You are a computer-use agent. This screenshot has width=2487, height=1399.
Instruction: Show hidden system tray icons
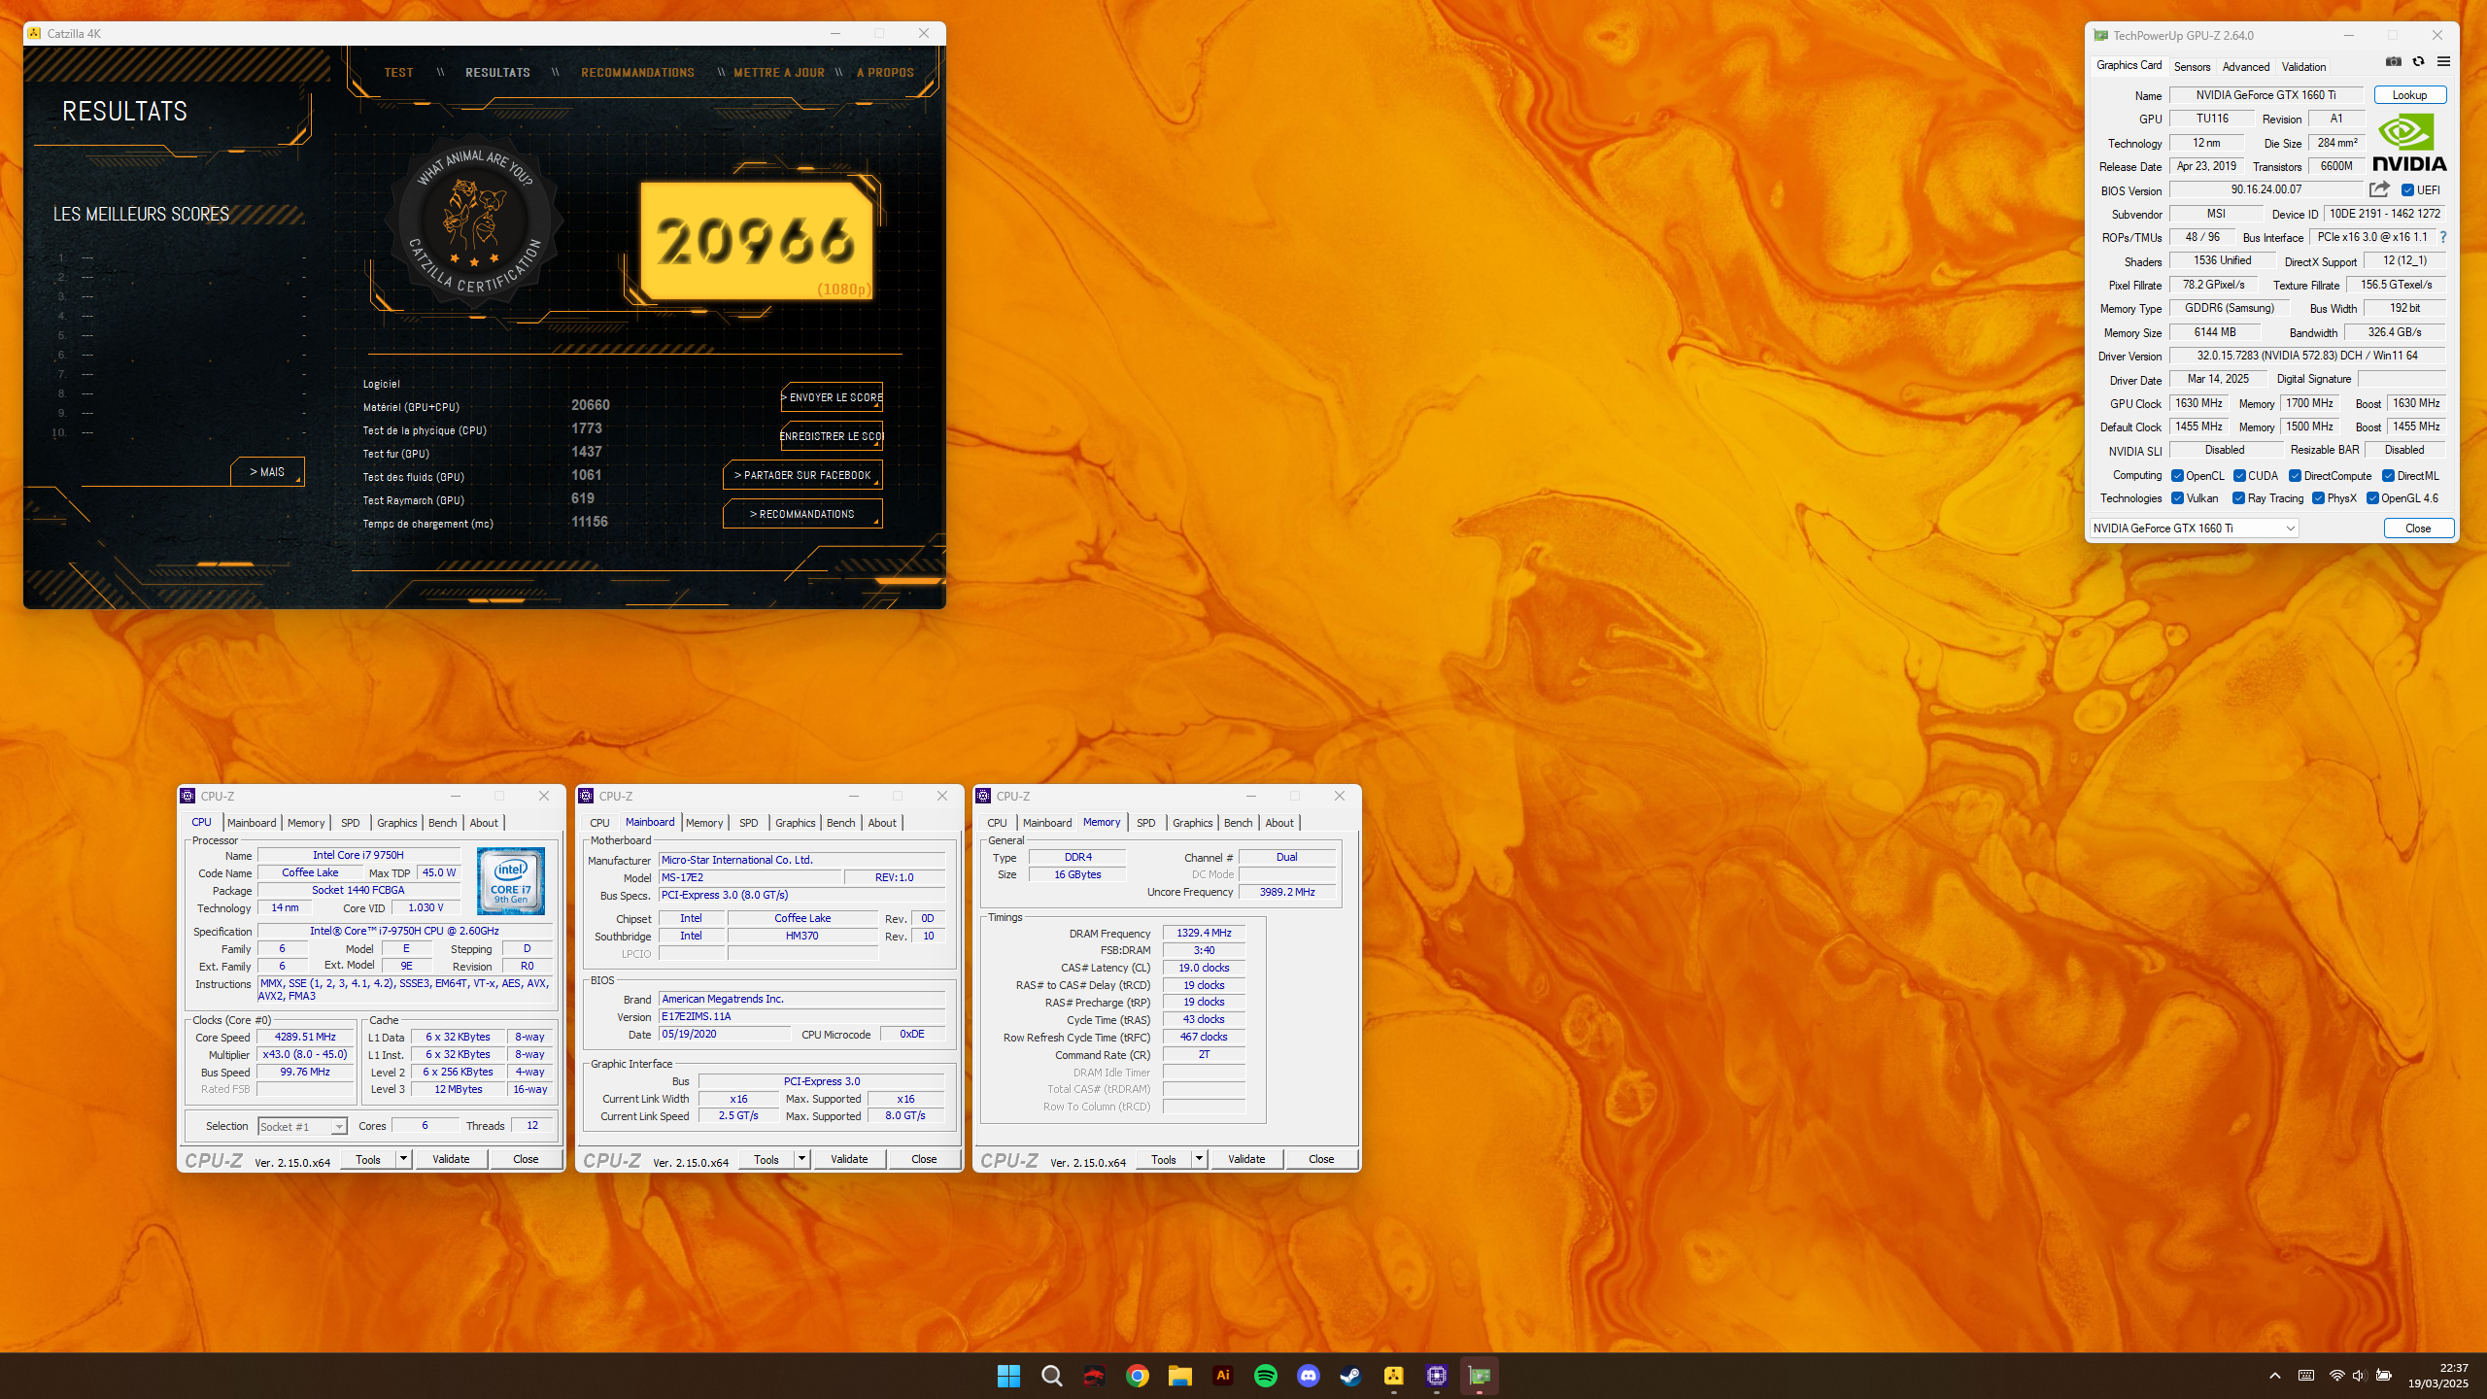click(2274, 1376)
